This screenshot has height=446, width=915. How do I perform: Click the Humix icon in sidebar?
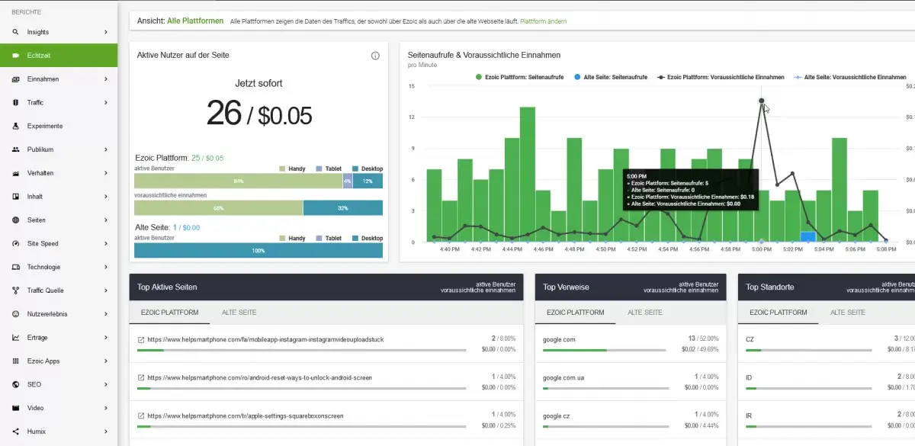[x=15, y=432]
